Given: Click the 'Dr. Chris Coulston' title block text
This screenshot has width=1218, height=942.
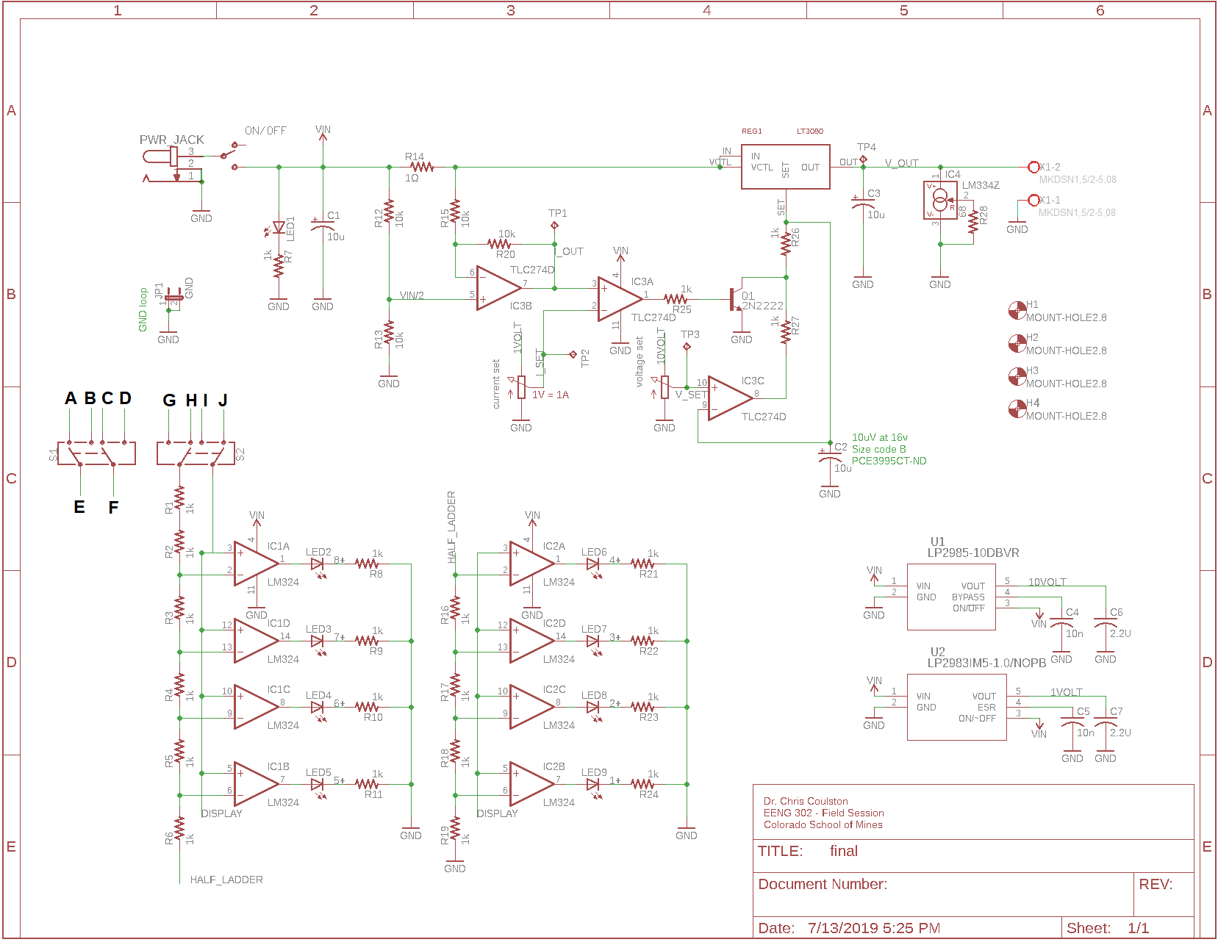Looking at the screenshot, I should (x=806, y=801).
